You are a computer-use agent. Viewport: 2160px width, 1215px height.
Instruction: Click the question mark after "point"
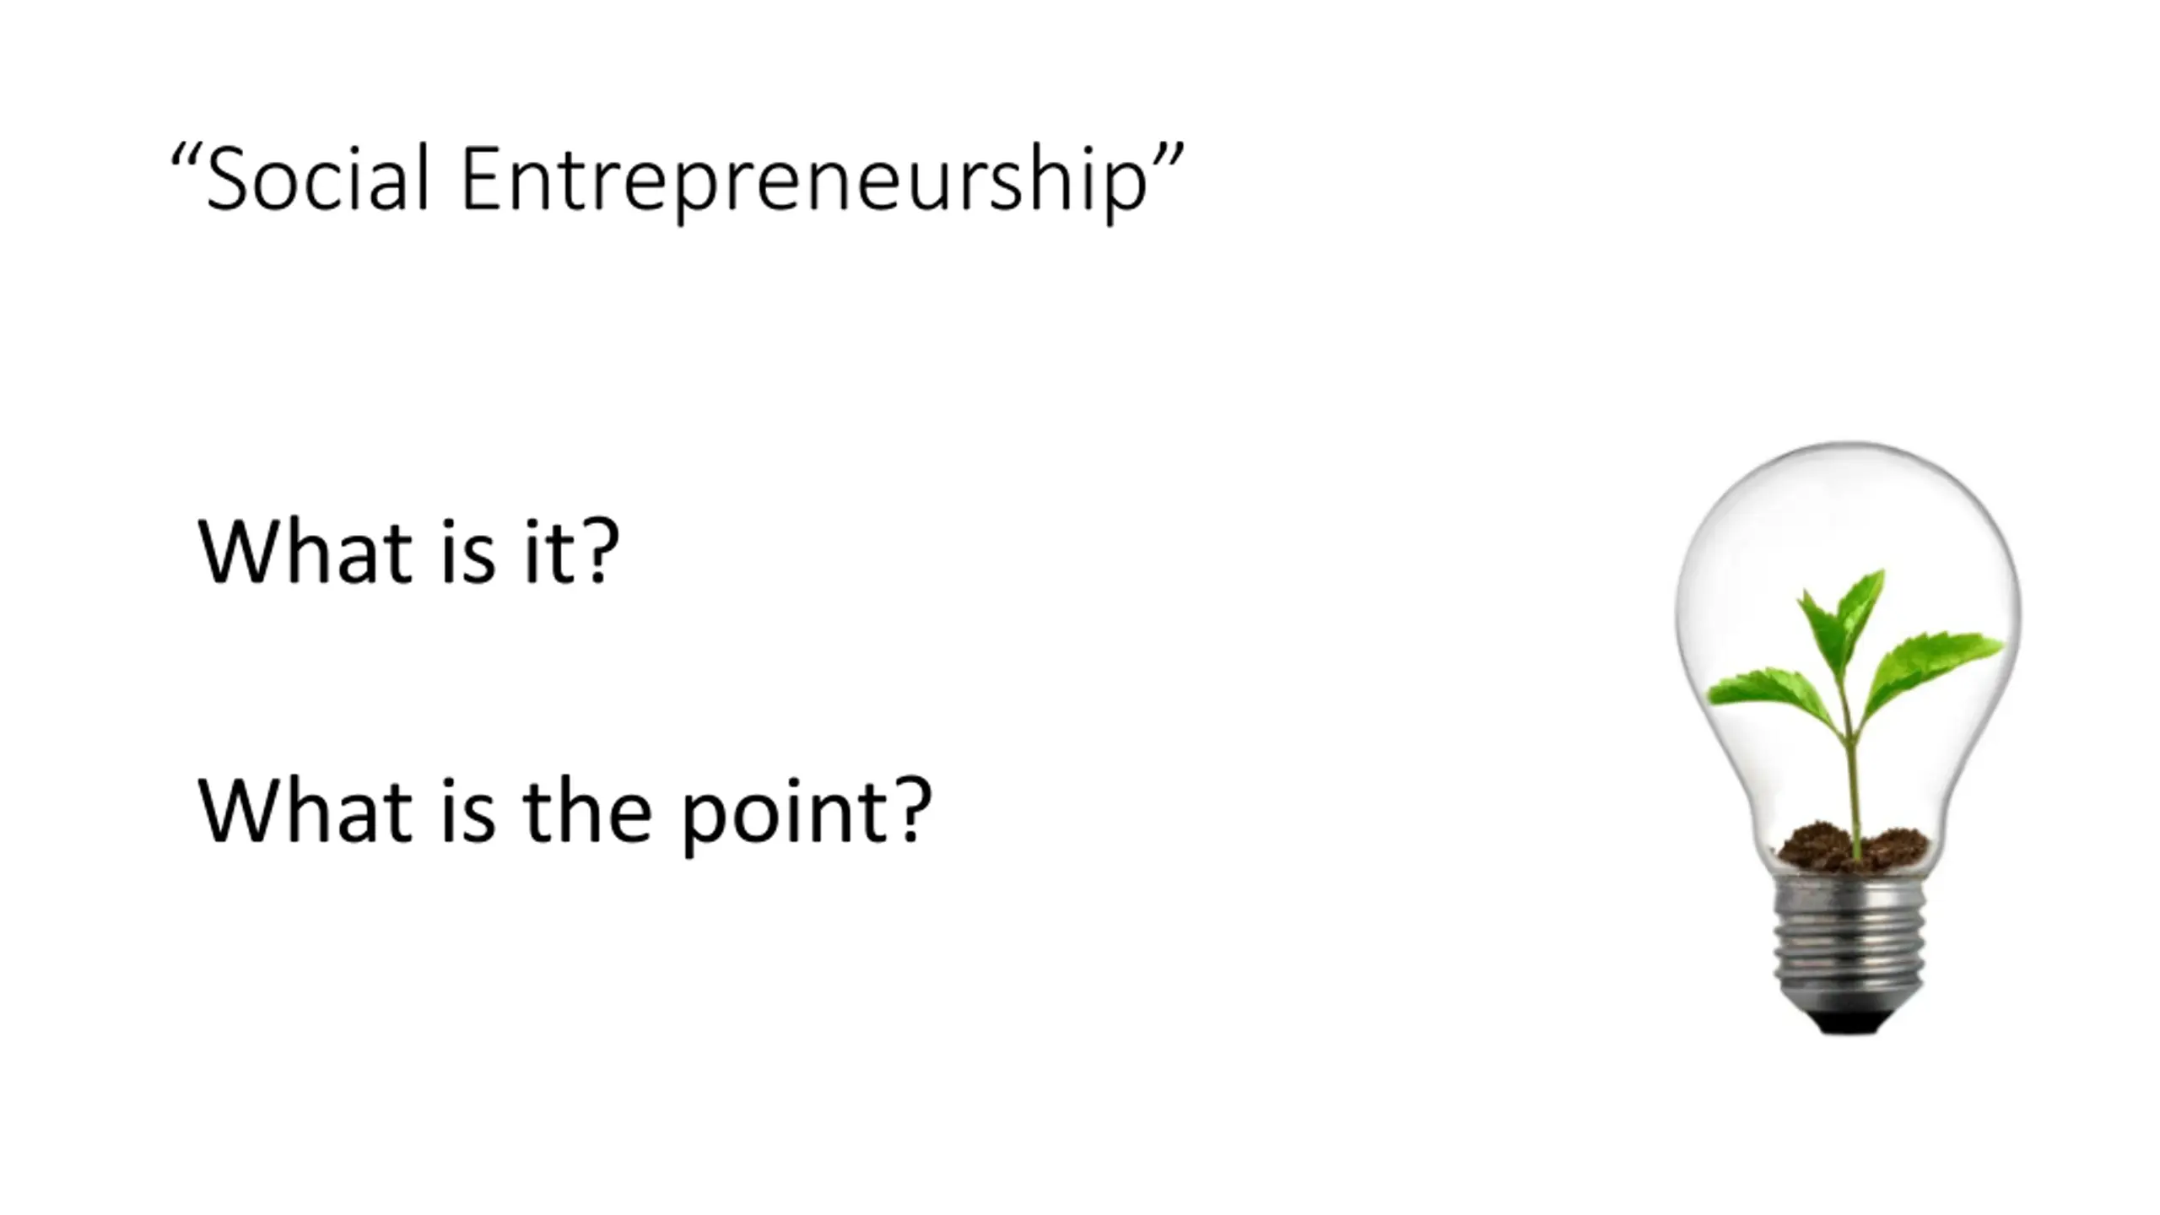tap(908, 808)
